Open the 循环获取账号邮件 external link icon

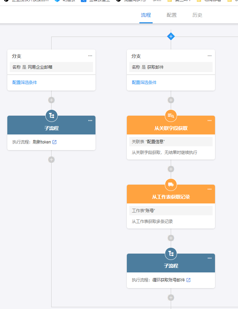(189, 280)
